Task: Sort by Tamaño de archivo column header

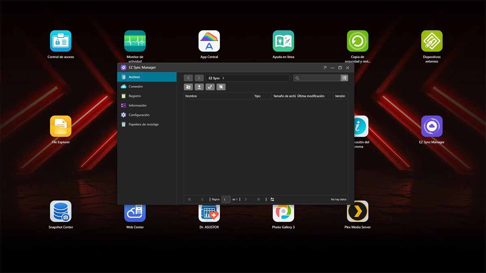Action: (x=284, y=96)
